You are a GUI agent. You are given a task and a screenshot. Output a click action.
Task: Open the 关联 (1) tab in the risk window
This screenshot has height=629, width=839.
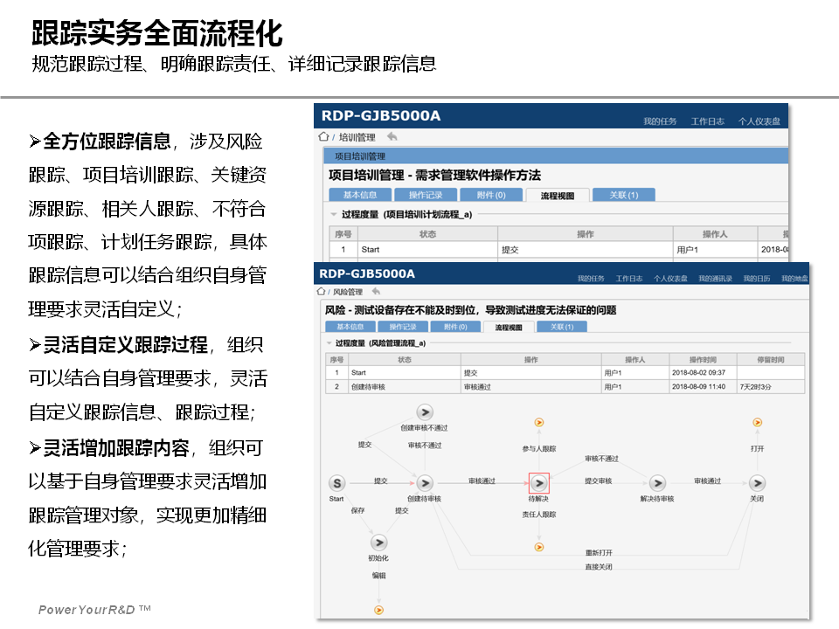(562, 327)
